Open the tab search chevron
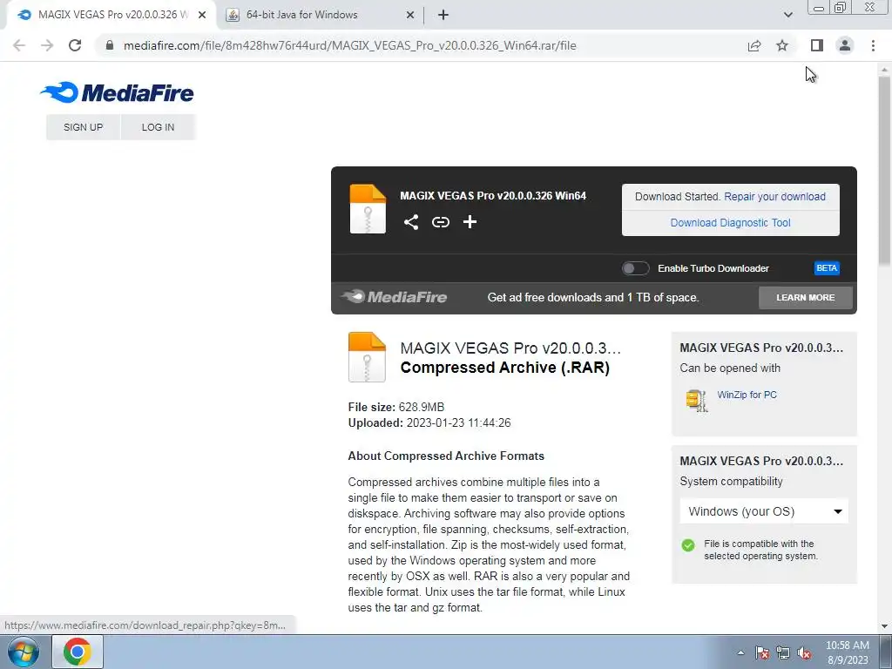The height and width of the screenshot is (669, 892). pyautogui.click(x=787, y=15)
